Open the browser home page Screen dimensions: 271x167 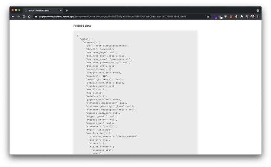click(x=29, y=17)
